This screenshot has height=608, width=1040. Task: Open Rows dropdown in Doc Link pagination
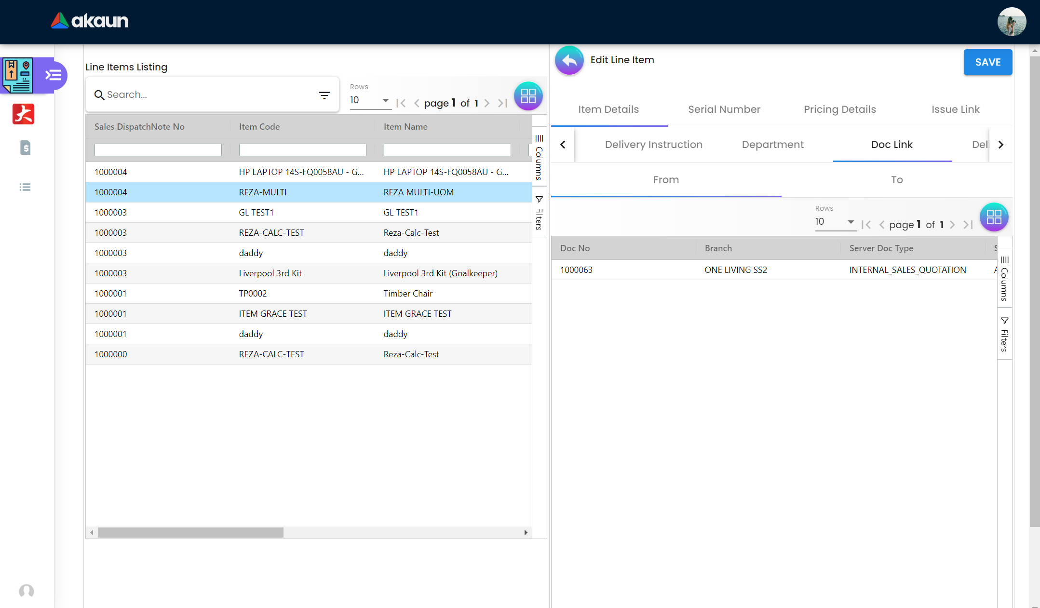(835, 222)
